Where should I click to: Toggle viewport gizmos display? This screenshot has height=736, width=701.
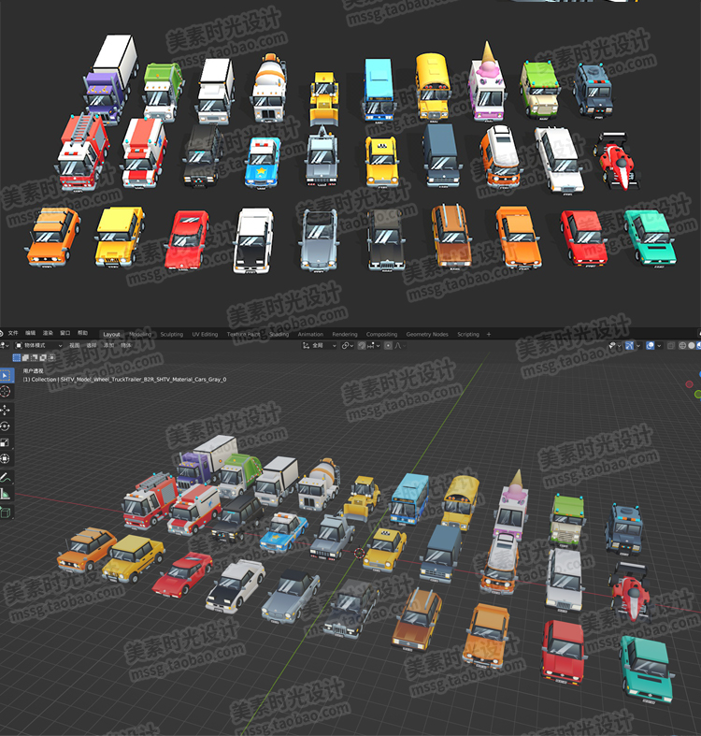click(x=629, y=345)
